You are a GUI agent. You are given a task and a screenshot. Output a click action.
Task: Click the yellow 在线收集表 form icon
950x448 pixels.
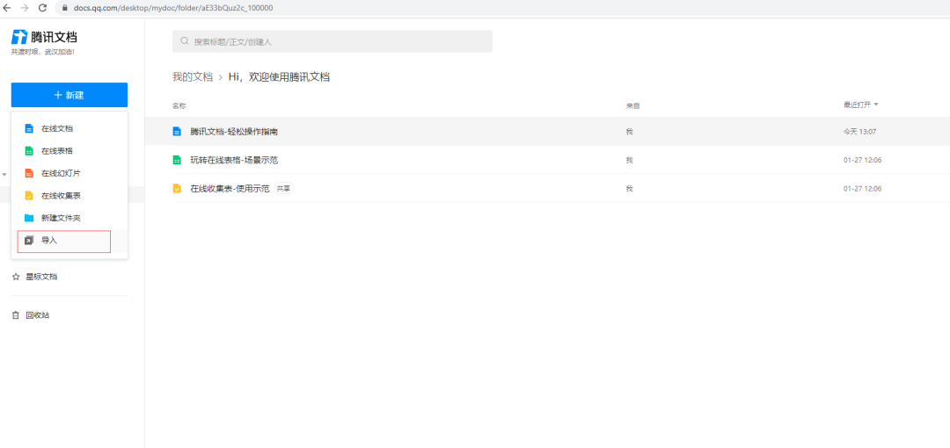tap(28, 196)
